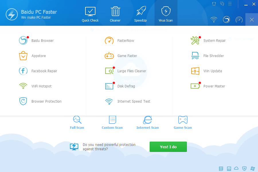The image size is (258, 172).
Task: Click the powerful protection prompt text
Action: tap(109, 147)
